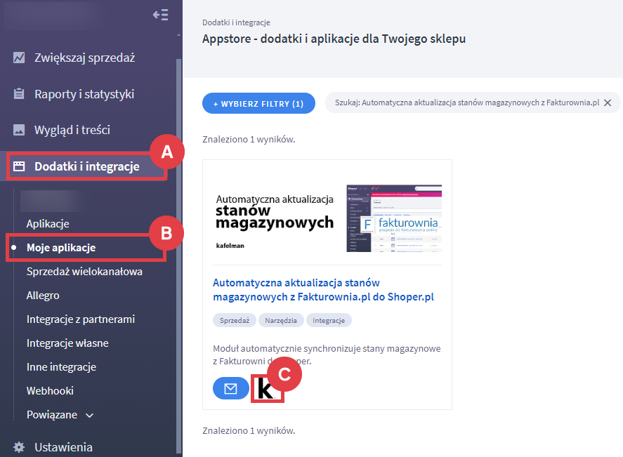Click the Ustawienia gear icon

click(19, 447)
